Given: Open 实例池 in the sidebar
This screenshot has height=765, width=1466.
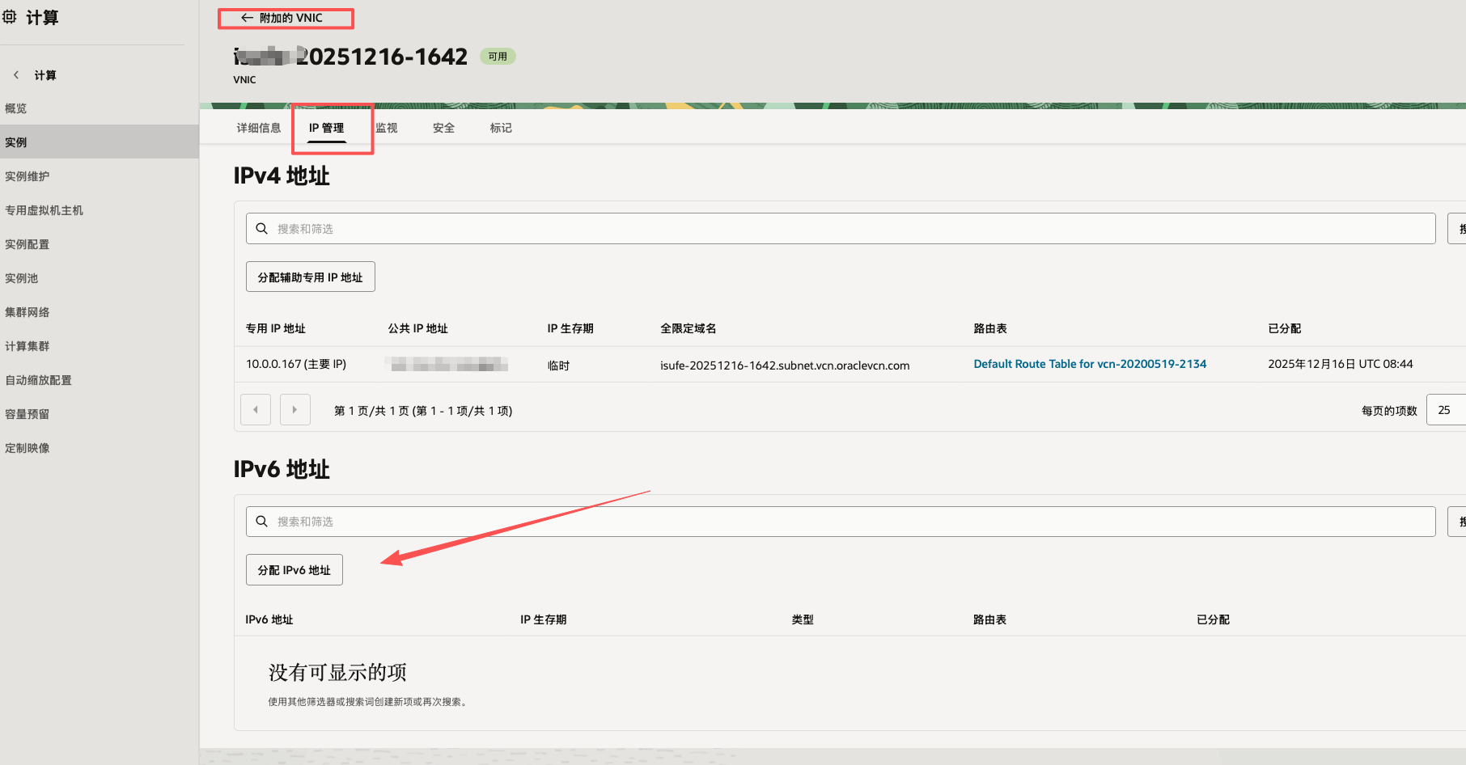Looking at the screenshot, I should (x=22, y=278).
